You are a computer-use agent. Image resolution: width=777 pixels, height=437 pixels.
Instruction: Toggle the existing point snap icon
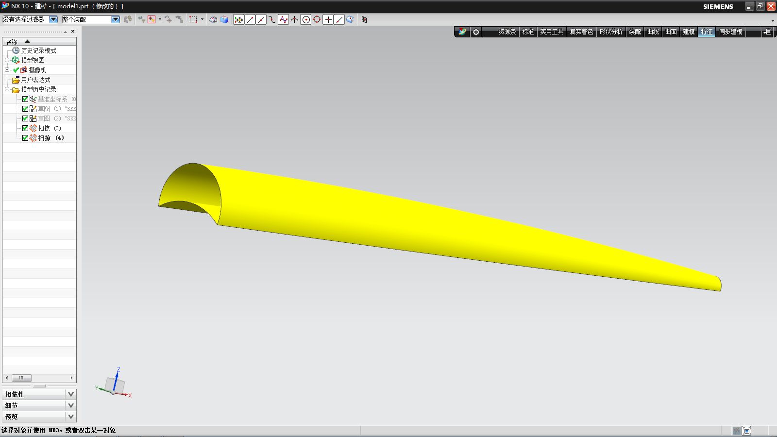click(328, 19)
